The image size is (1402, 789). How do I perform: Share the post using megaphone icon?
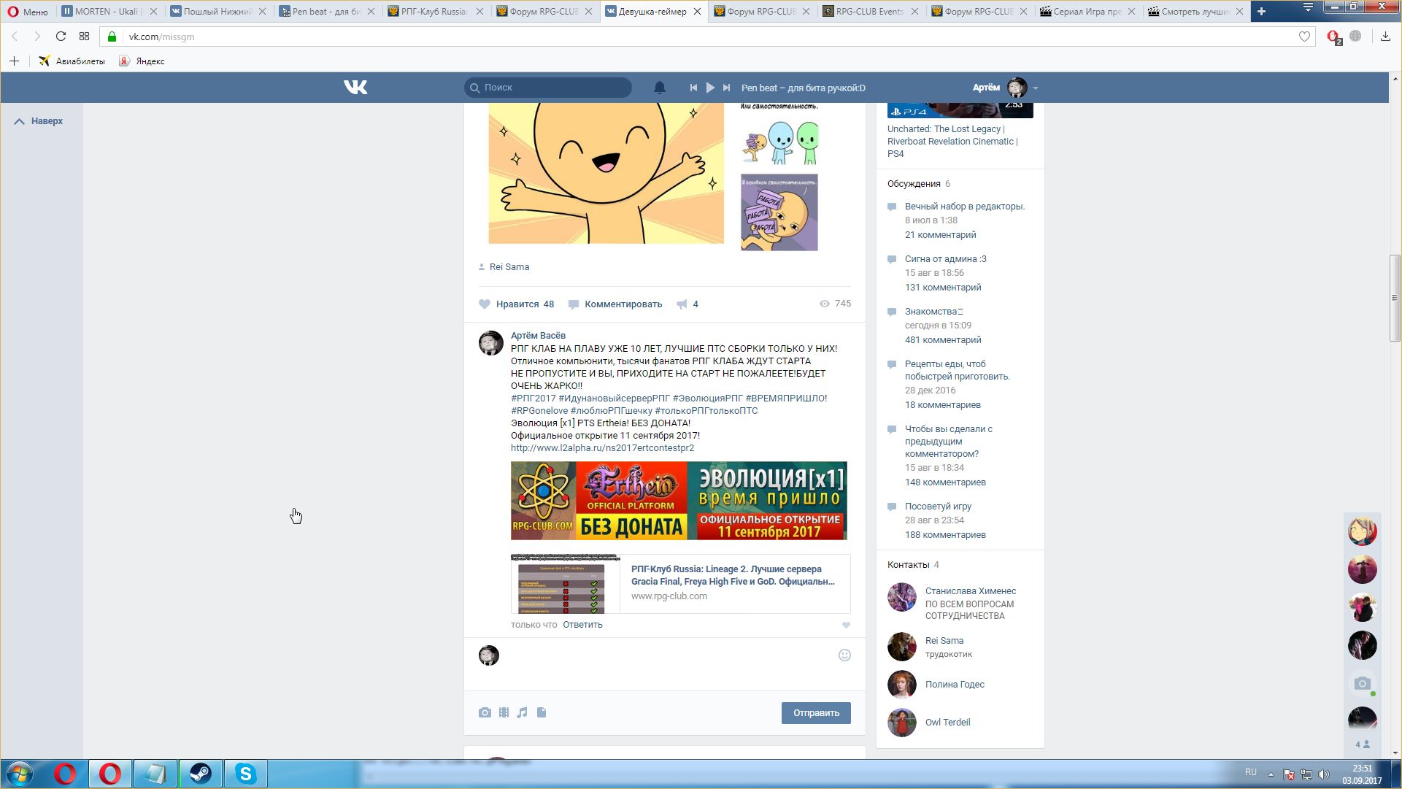[x=687, y=304]
